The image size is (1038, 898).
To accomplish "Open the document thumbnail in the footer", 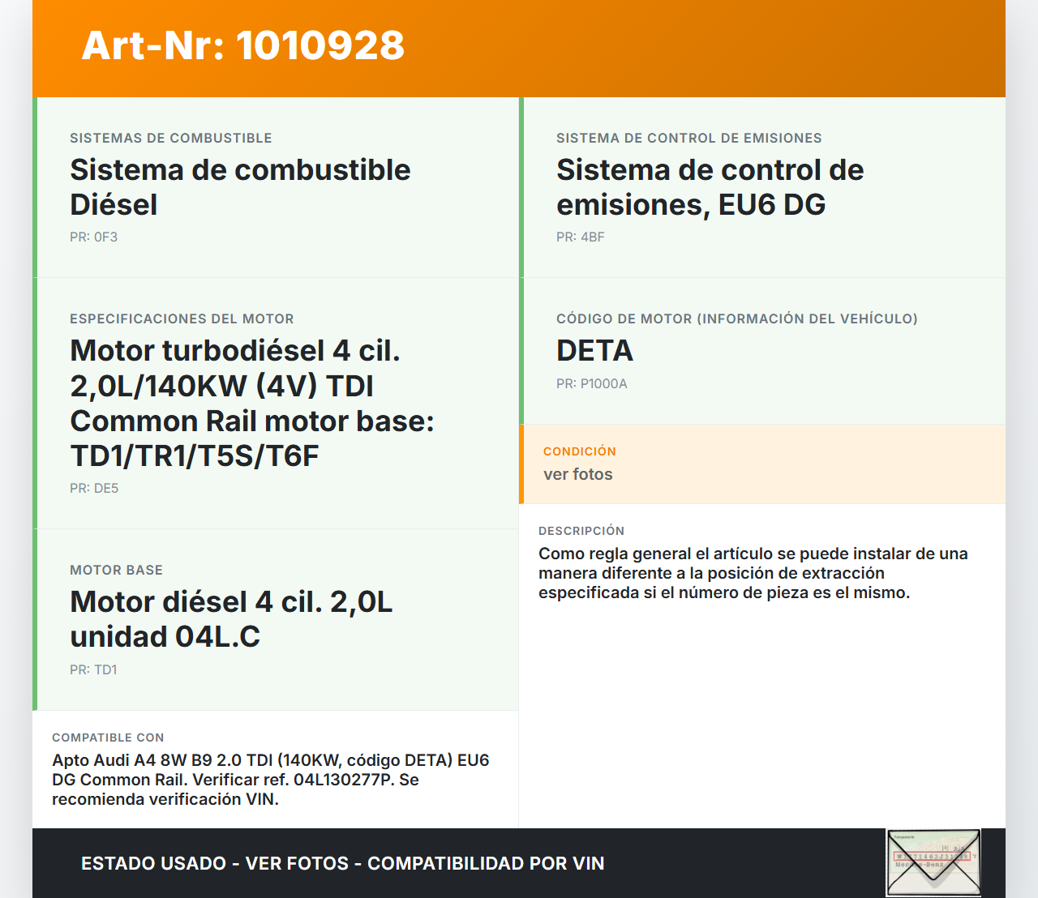I will 933,862.
